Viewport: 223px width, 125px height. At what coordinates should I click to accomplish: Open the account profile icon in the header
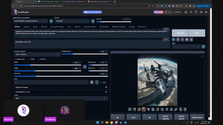(x=206, y=12)
